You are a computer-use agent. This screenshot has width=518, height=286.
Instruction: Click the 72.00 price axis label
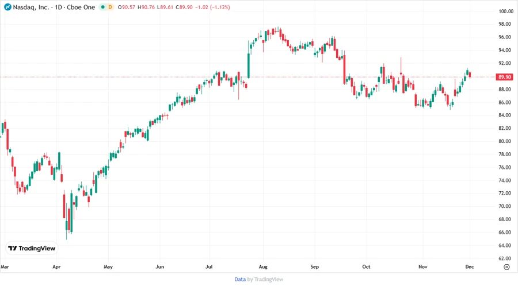click(505, 193)
